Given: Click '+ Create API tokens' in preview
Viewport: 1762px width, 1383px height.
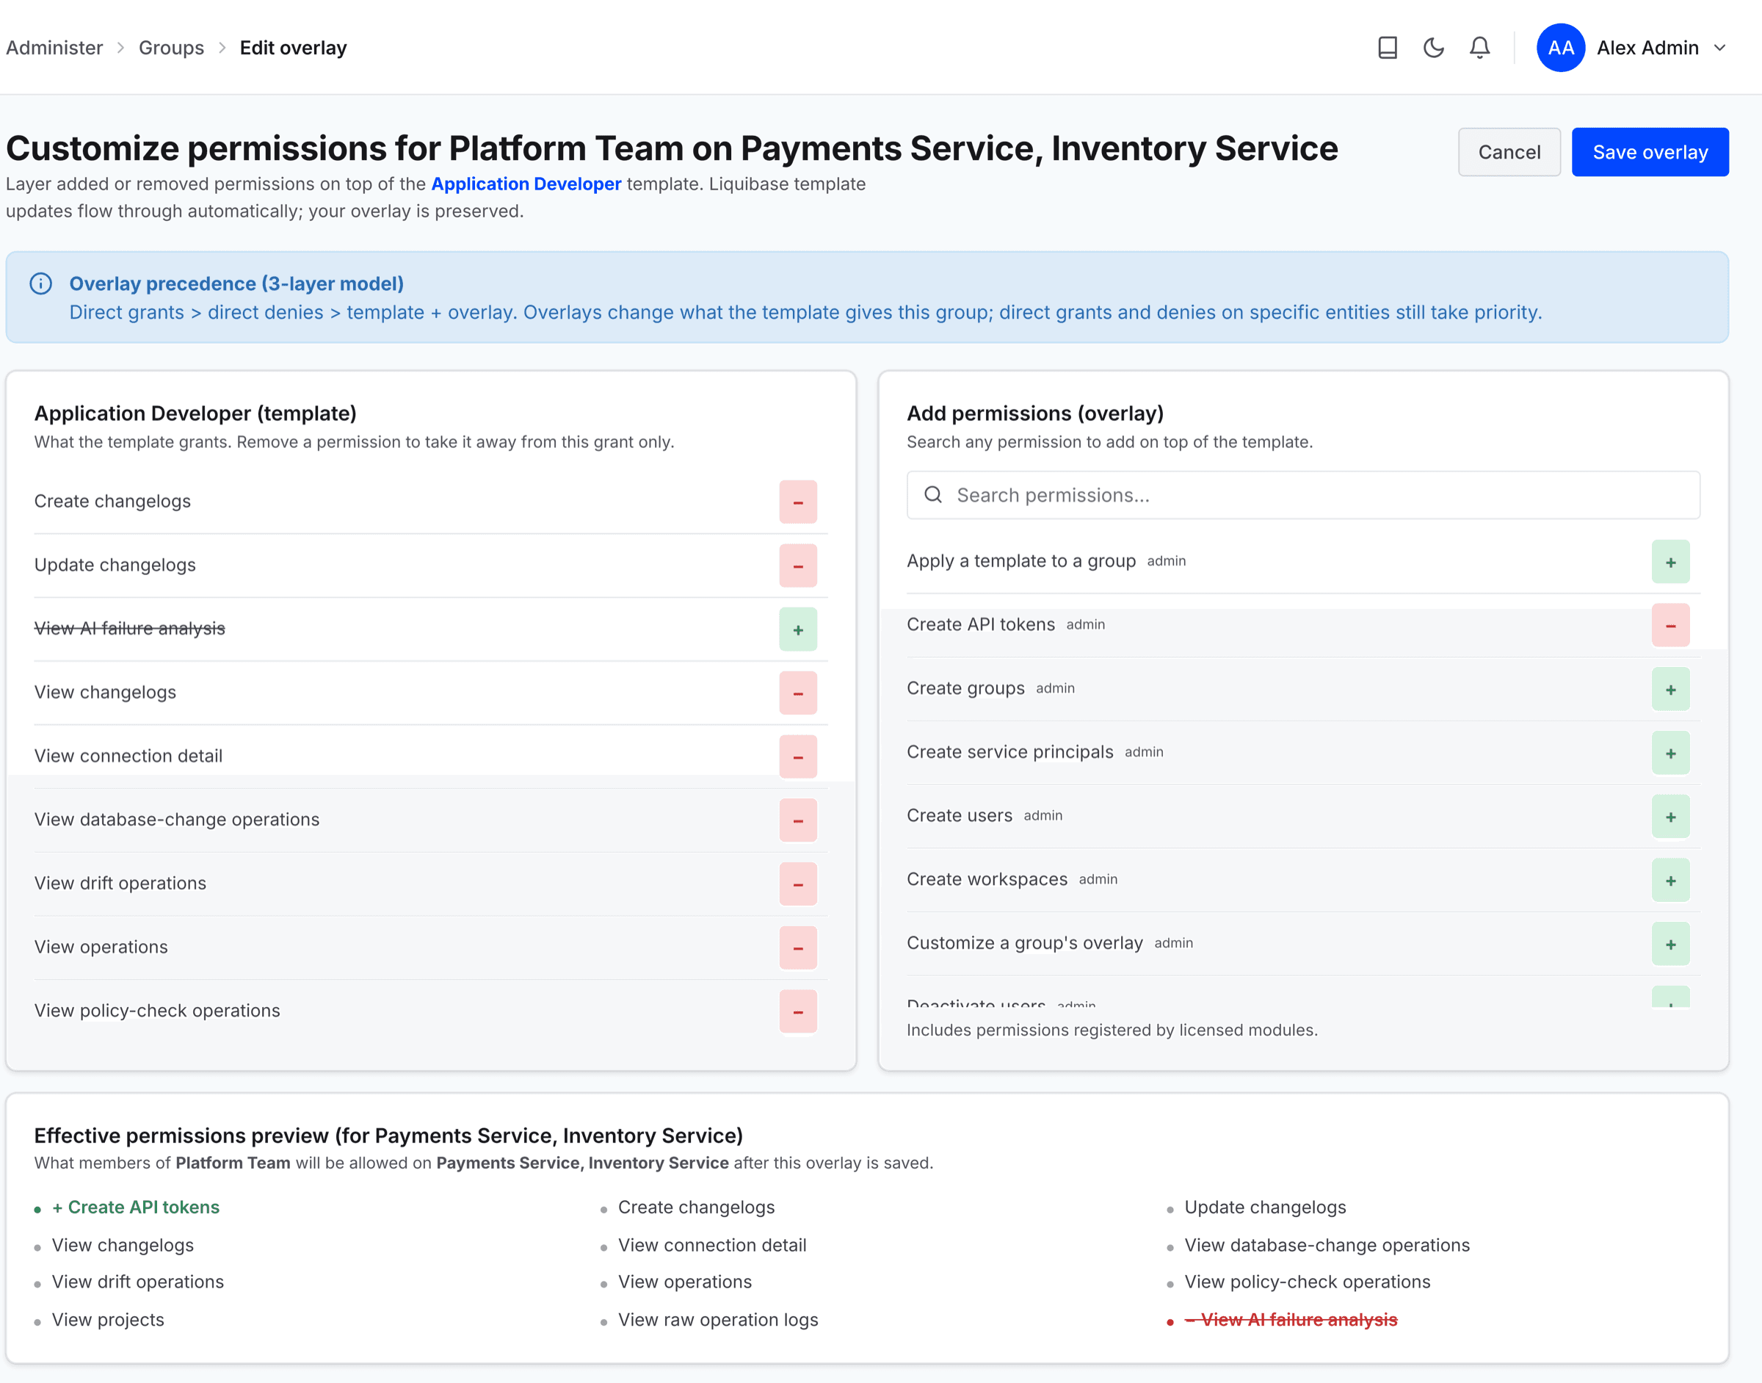Looking at the screenshot, I should point(136,1207).
